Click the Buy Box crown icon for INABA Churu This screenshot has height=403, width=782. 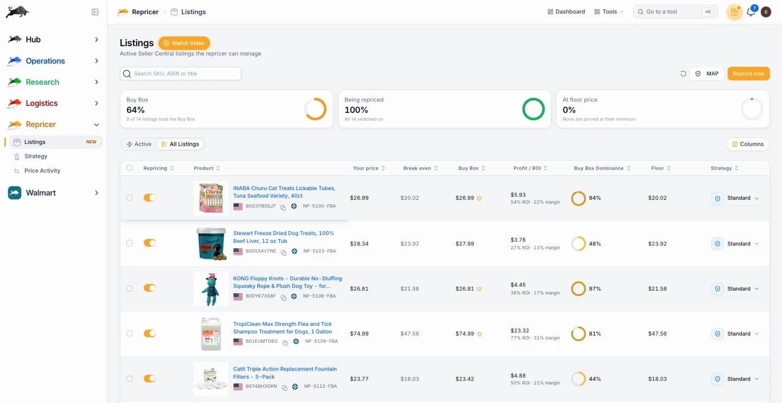479,198
